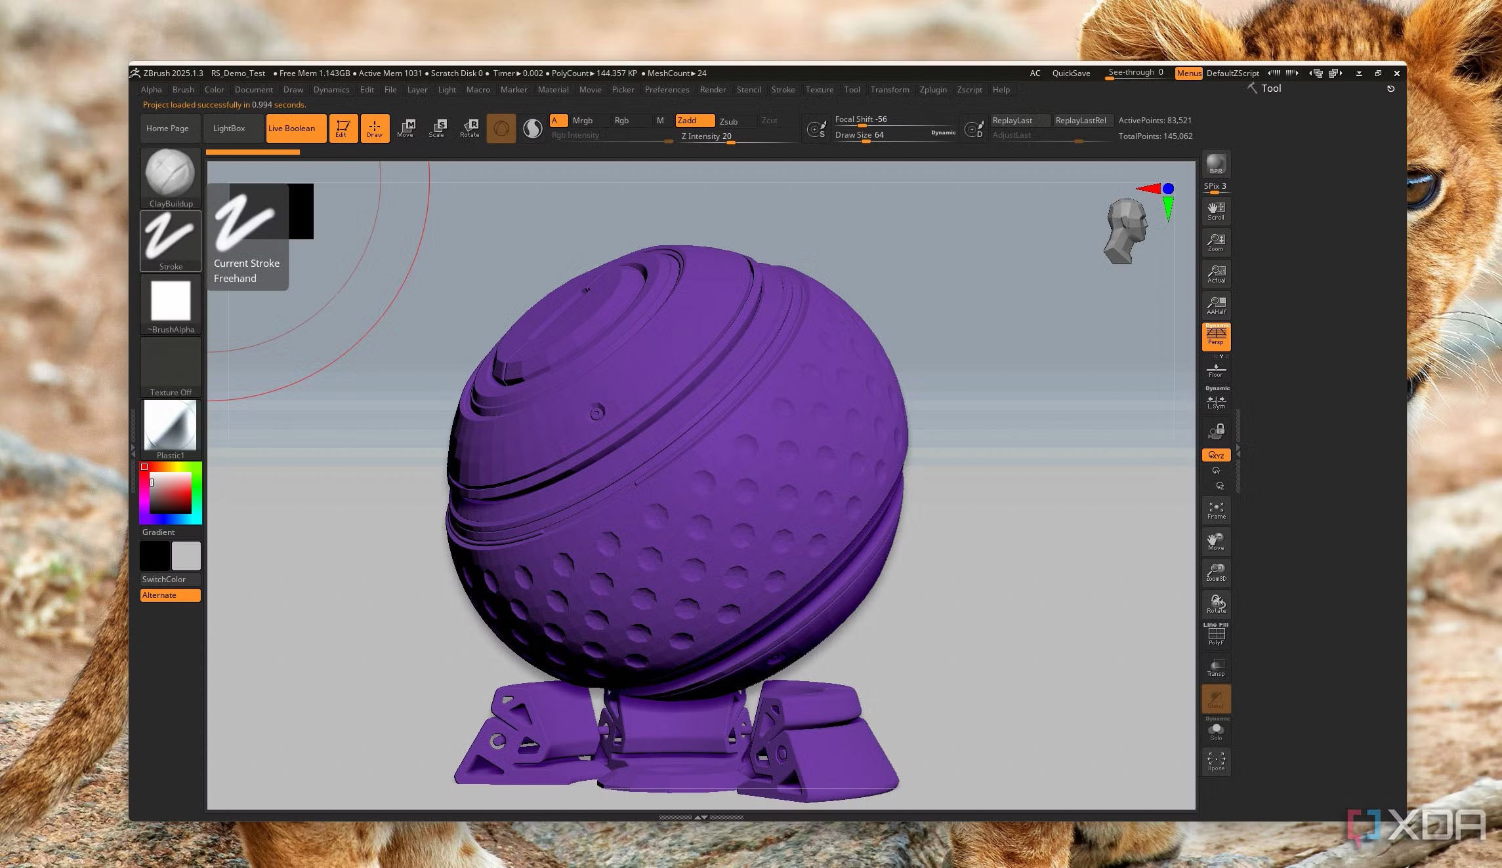
Task: Click the Zoom canvas button
Action: [1216, 242]
